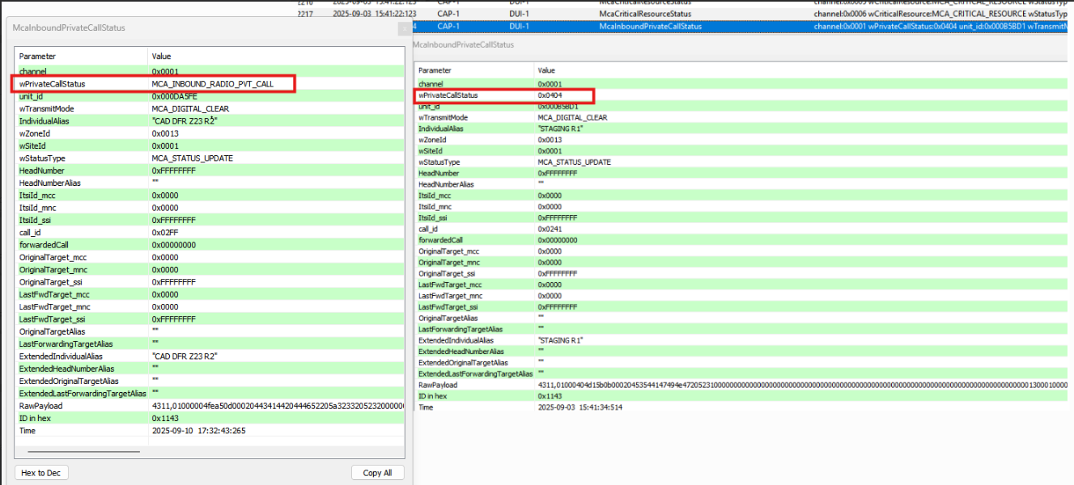
Task: Select RawPayload beginning 4311,01000004fea50d
Action: [x=278, y=406]
